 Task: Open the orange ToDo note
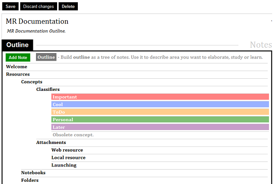pos(160,112)
